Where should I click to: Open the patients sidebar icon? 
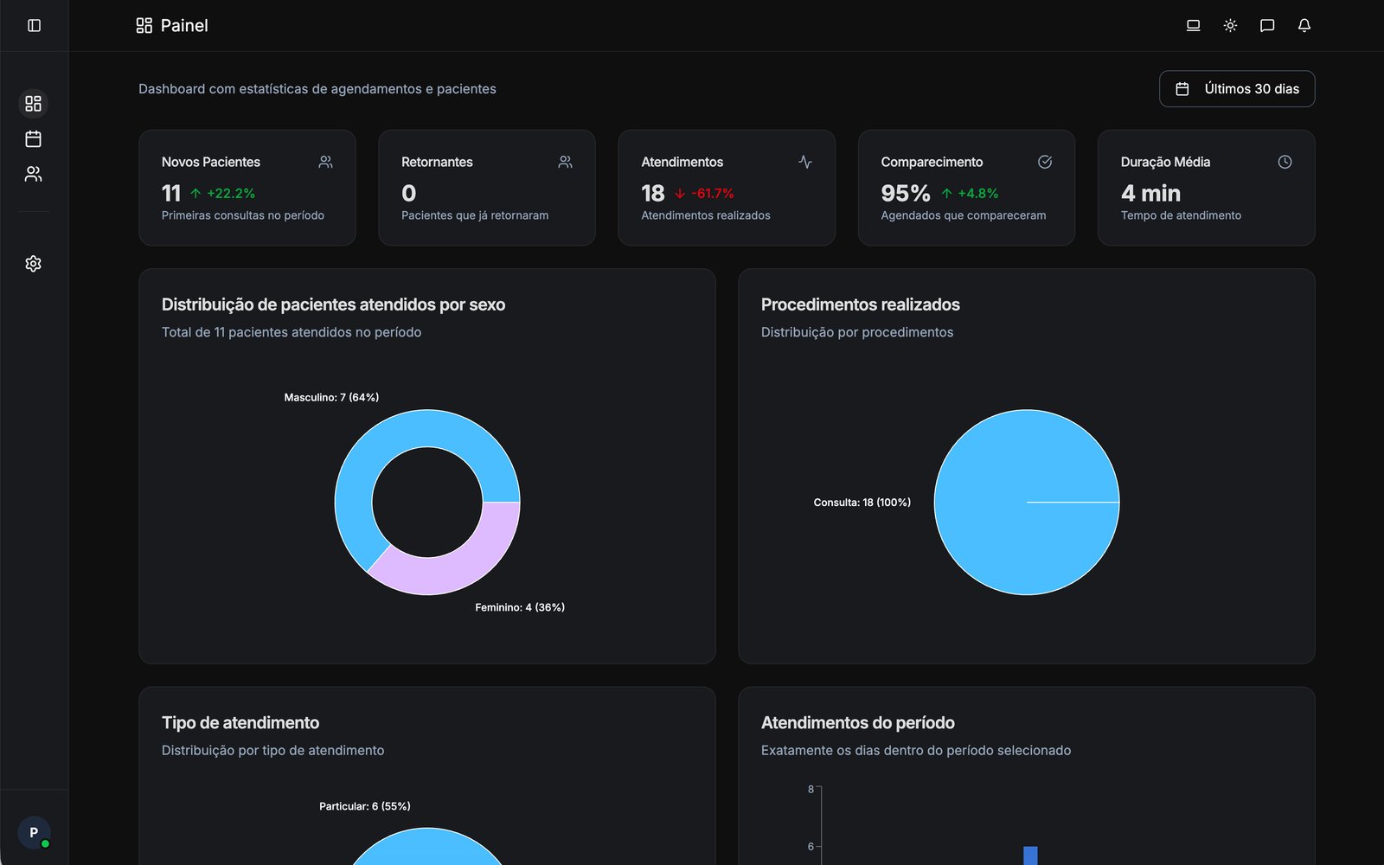point(33,174)
